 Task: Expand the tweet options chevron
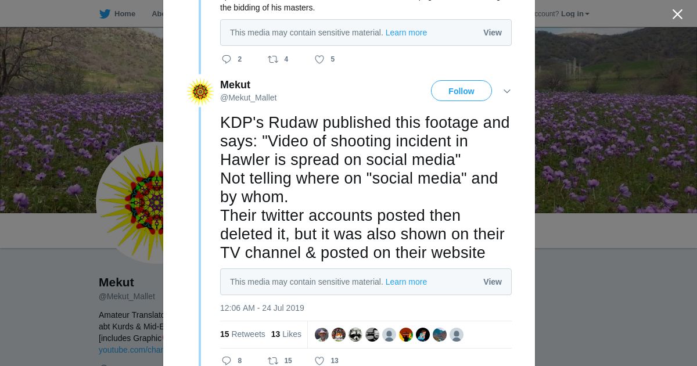point(506,91)
